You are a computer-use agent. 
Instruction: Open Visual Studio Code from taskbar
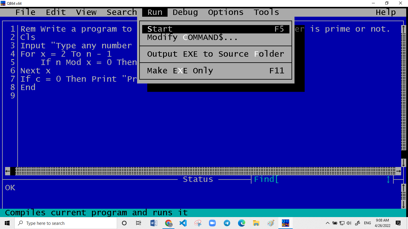pyautogui.click(x=183, y=223)
